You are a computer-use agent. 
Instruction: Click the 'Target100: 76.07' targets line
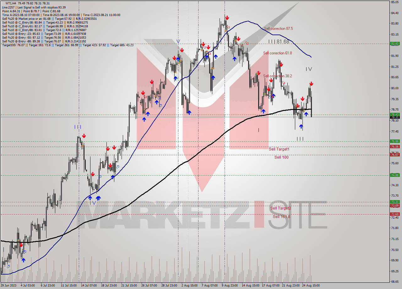click(68, 45)
